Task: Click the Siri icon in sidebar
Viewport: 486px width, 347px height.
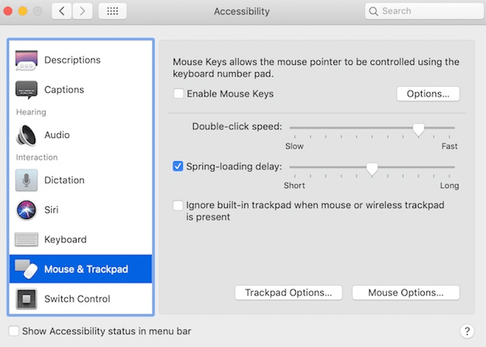Action: click(26, 210)
